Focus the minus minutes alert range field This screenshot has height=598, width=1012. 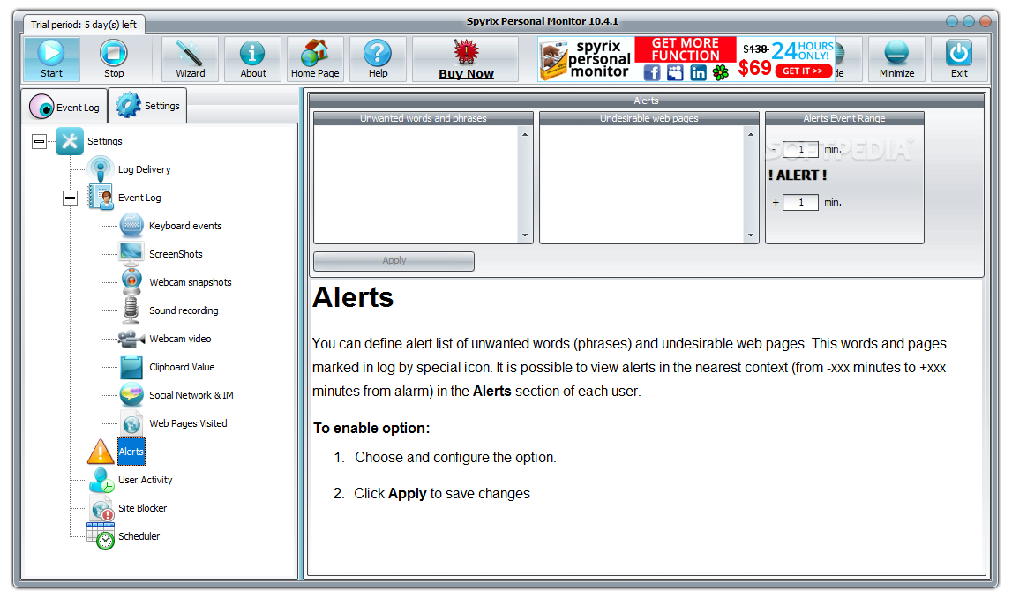pyautogui.click(x=800, y=150)
